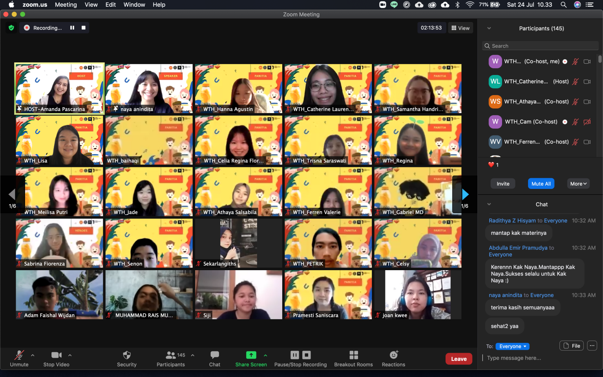Pause the current recording
This screenshot has height=377, width=603.
click(x=294, y=355)
